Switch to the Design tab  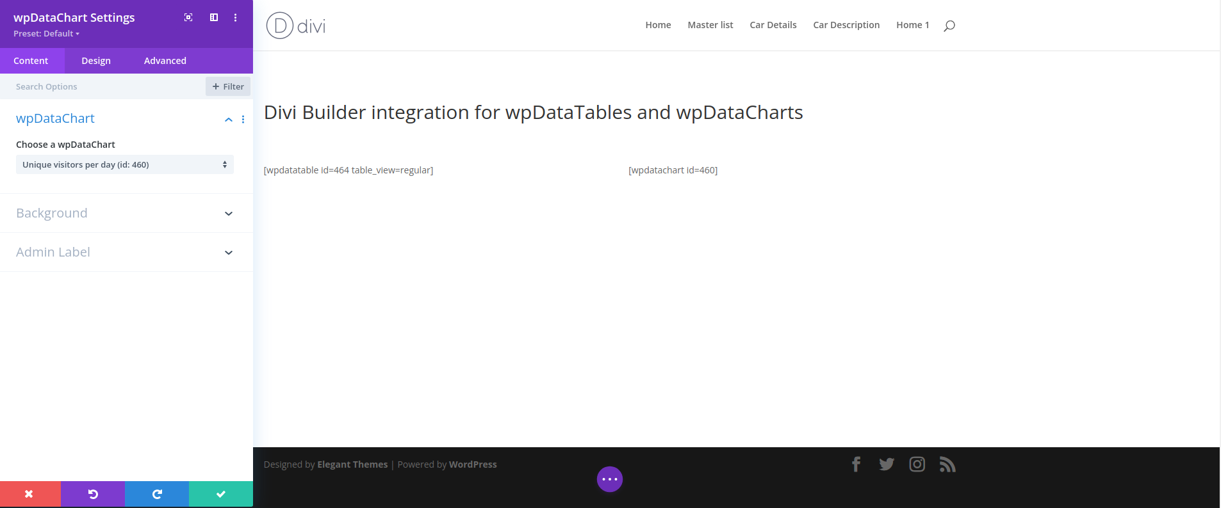coord(96,61)
